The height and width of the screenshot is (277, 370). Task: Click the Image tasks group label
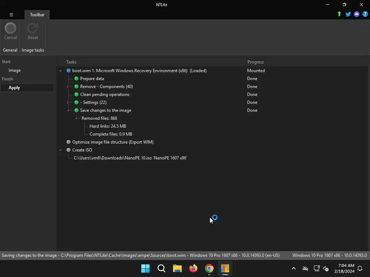(x=33, y=50)
